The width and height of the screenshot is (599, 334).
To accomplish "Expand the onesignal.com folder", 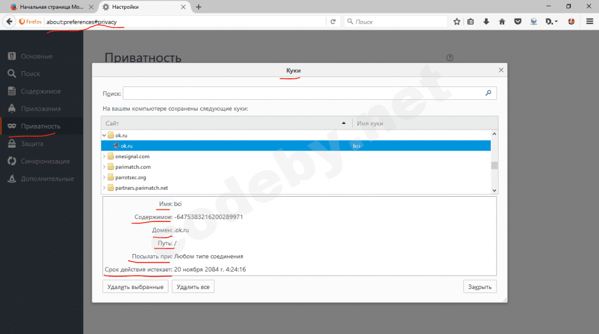I will click(x=104, y=156).
